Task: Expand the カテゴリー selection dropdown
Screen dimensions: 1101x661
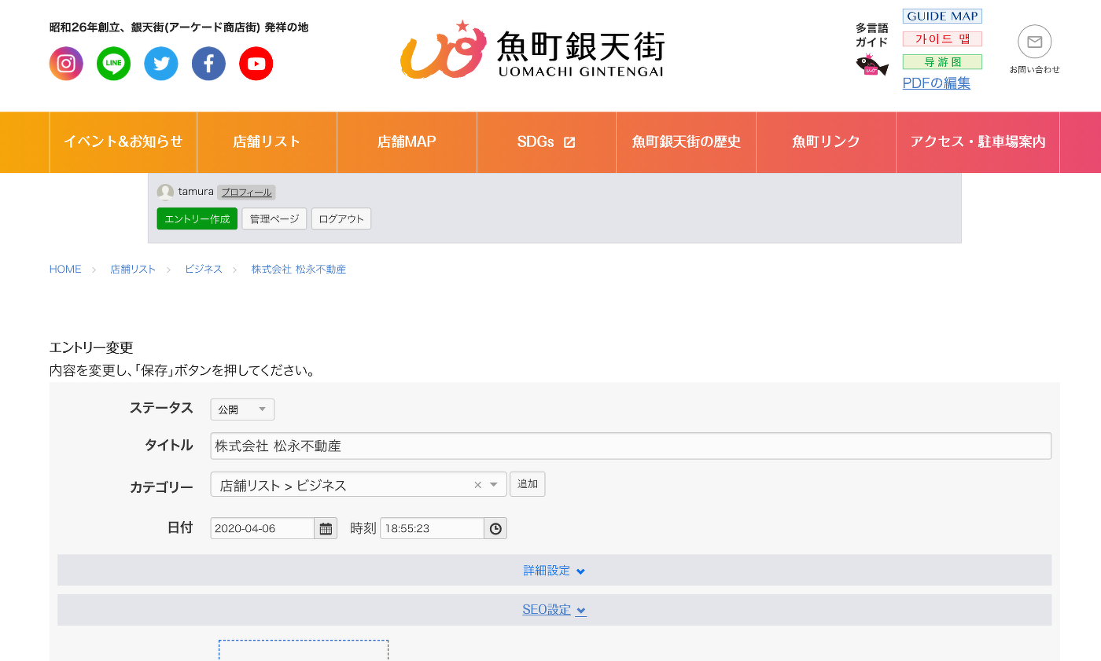Action: tap(494, 485)
